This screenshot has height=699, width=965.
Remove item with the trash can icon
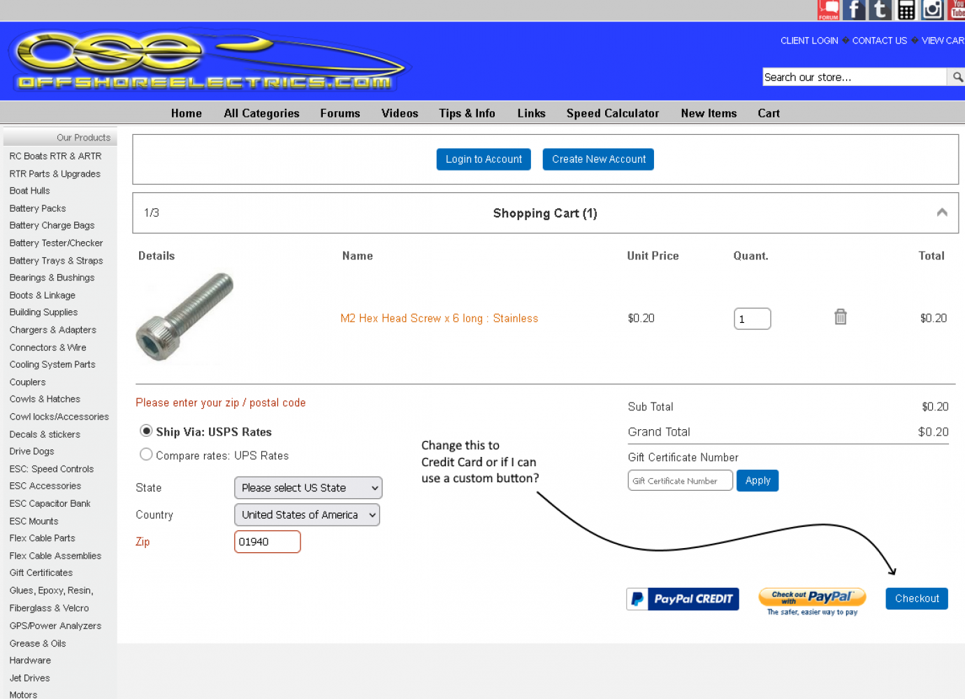(841, 317)
